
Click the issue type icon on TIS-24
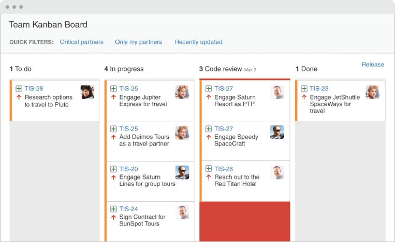[x=113, y=209]
